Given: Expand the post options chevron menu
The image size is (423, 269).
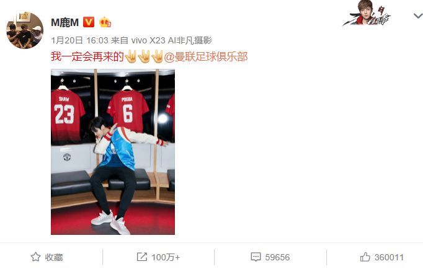Looking at the screenshot, I should point(418,16).
